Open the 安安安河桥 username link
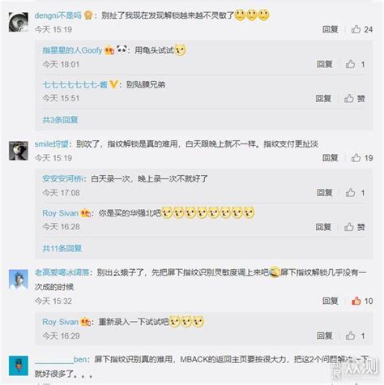 (62, 178)
